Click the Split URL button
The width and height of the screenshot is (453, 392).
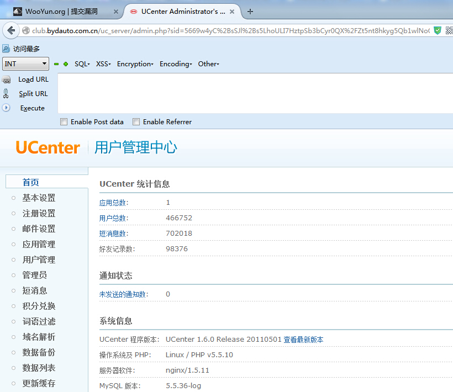33,94
